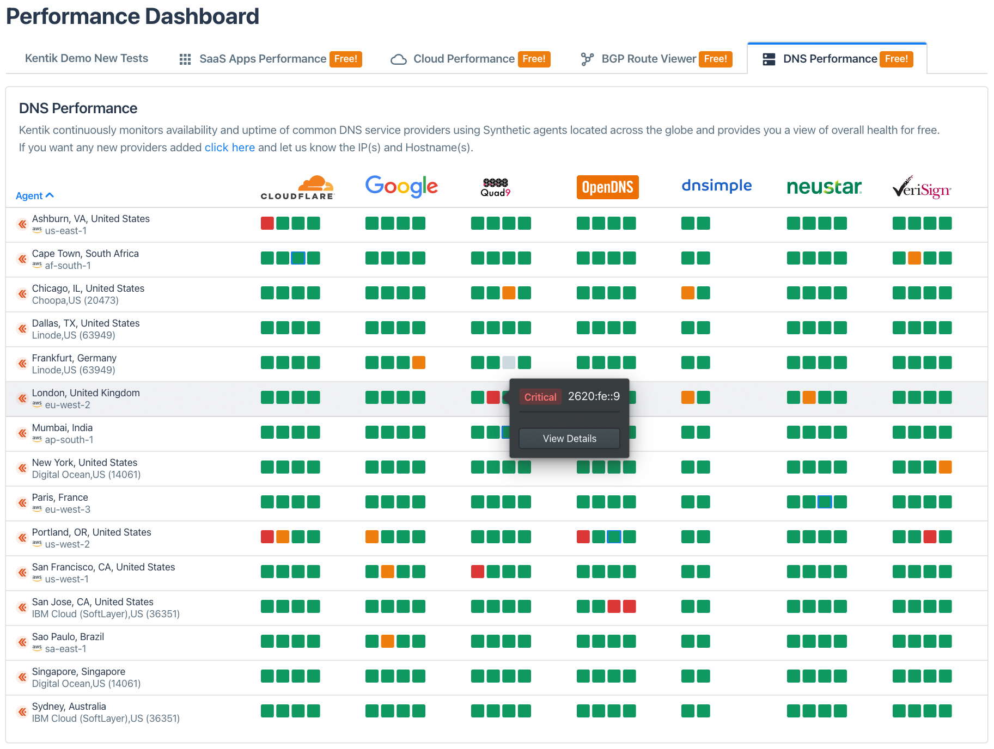Switch to the BGP Route Viewer tab

648,59
